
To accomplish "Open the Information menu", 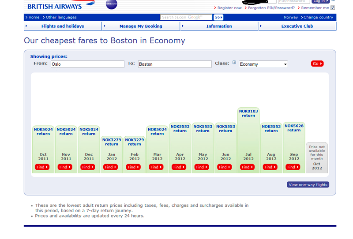I will coord(219,26).
